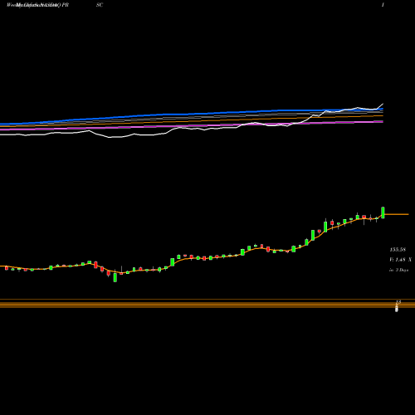Click the white volume bar at bottom right
Viewport: 415px width, 415px height.
tap(397, 309)
